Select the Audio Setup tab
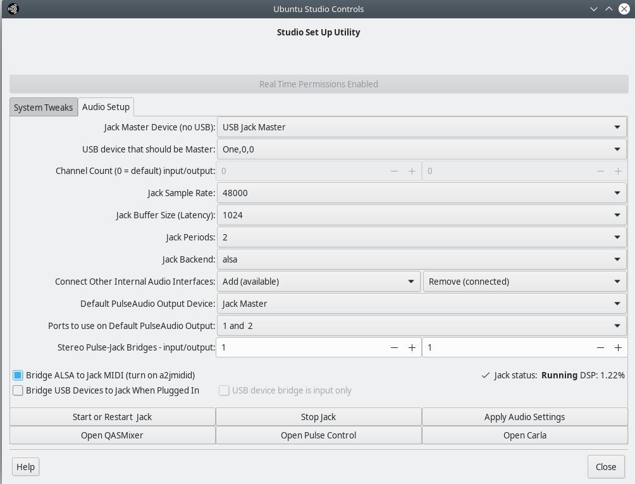Viewport: 635px width, 484px height. click(106, 107)
